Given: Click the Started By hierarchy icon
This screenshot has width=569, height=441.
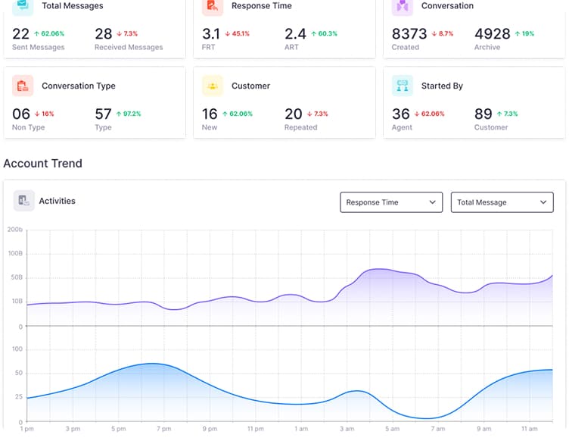Looking at the screenshot, I should click(403, 86).
